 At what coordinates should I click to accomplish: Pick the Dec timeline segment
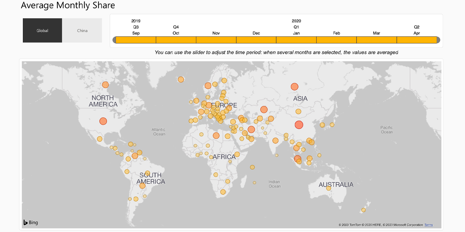point(256,40)
